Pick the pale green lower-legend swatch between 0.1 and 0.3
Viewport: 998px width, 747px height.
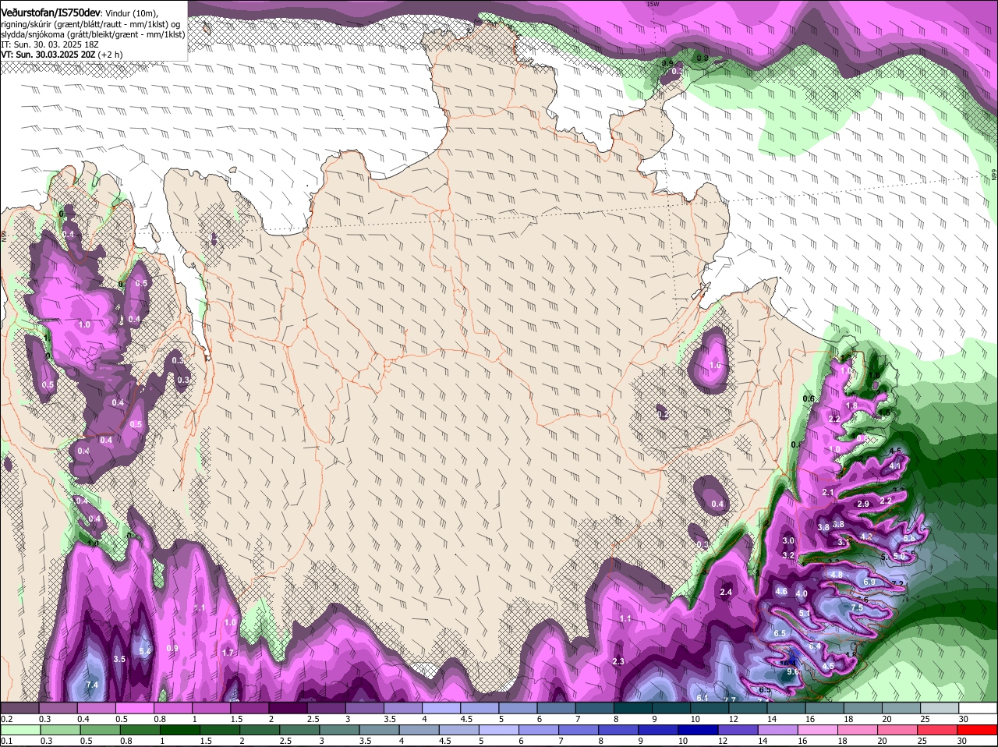(x=19, y=730)
